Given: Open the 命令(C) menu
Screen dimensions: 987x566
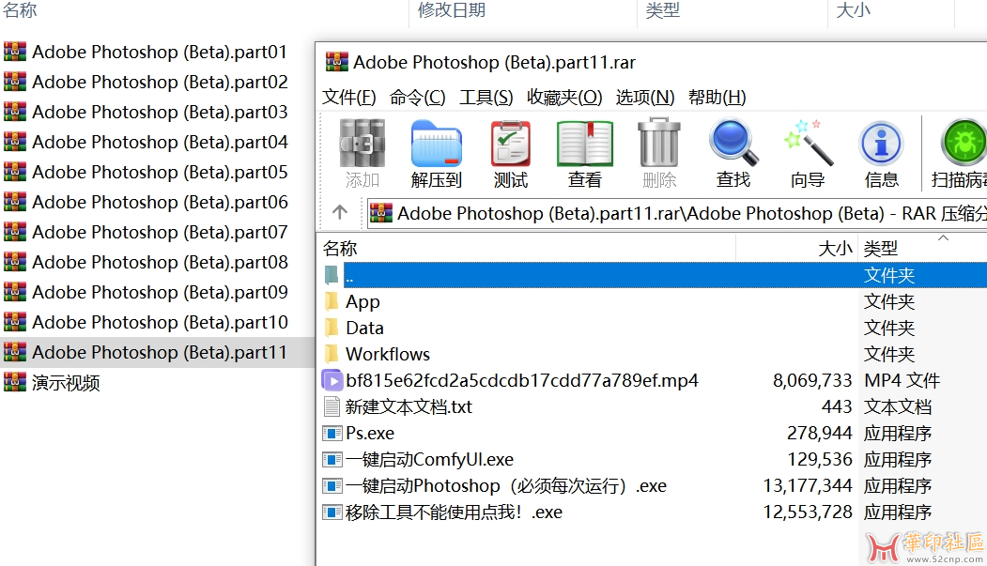Looking at the screenshot, I should click(x=417, y=98).
